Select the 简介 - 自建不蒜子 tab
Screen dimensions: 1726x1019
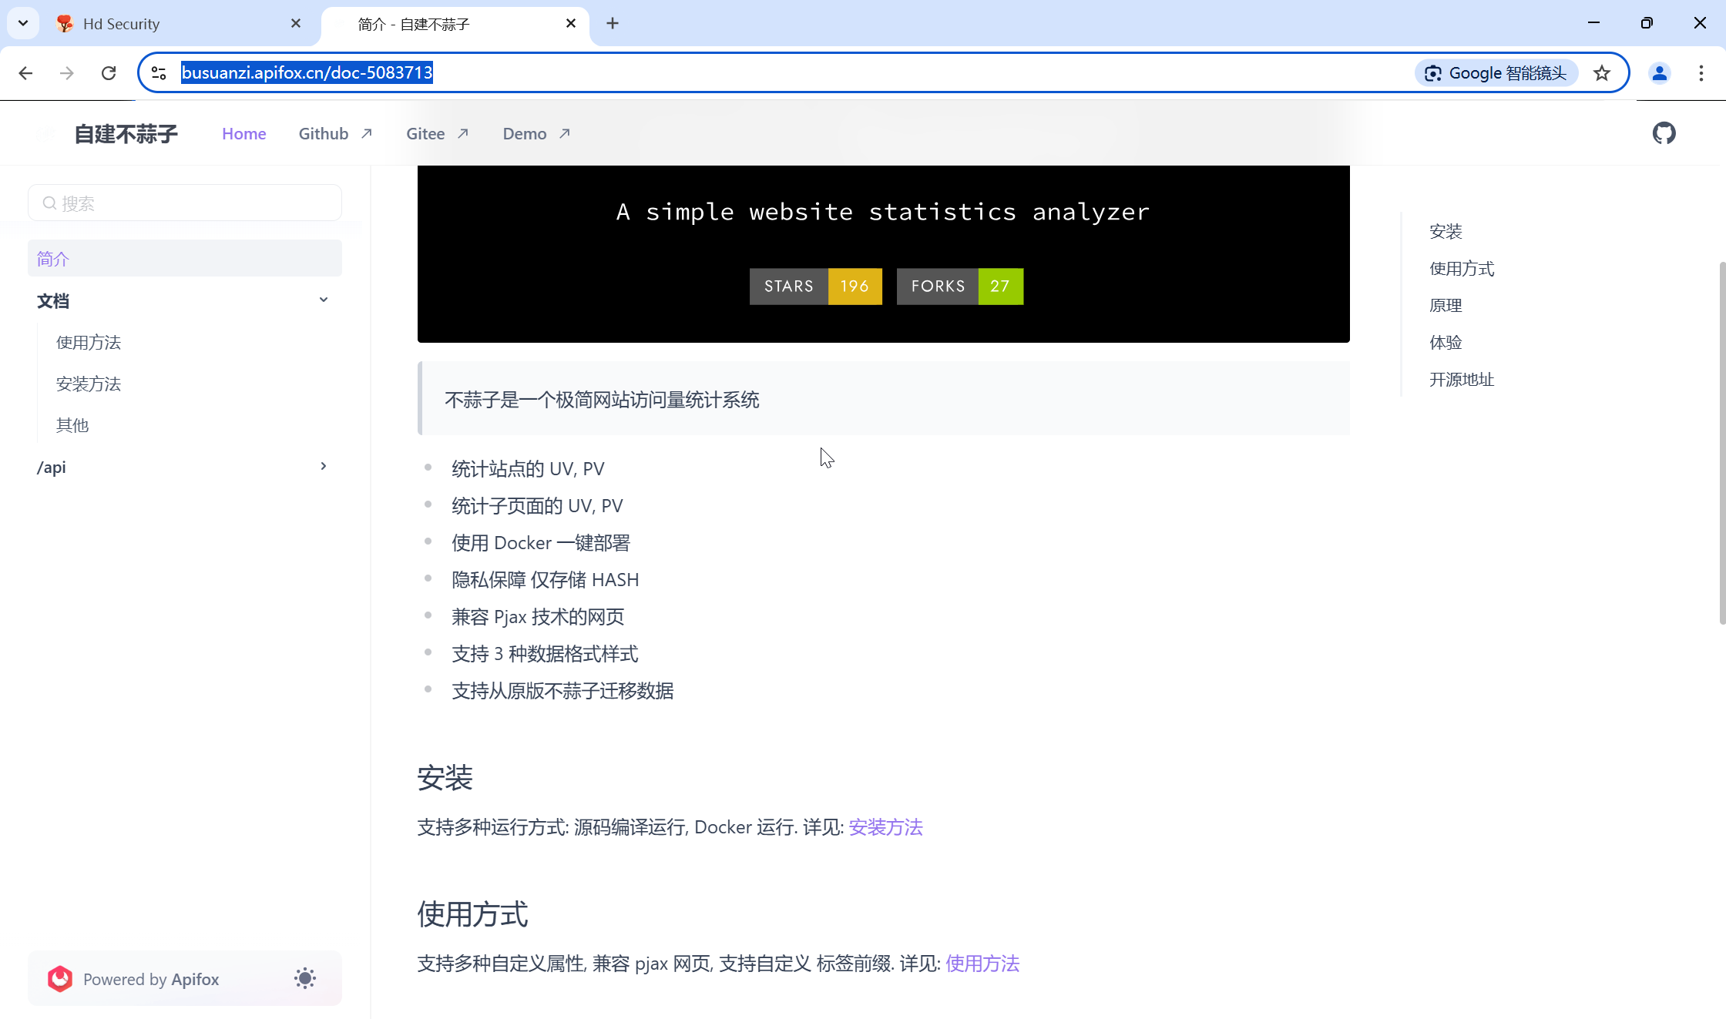click(455, 24)
